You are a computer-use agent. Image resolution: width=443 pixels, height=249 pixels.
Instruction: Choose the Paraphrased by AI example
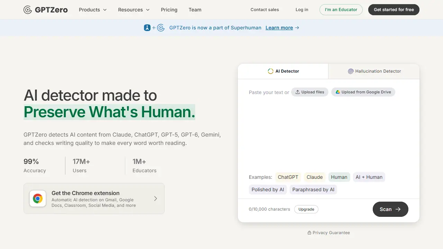click(313, 190)
